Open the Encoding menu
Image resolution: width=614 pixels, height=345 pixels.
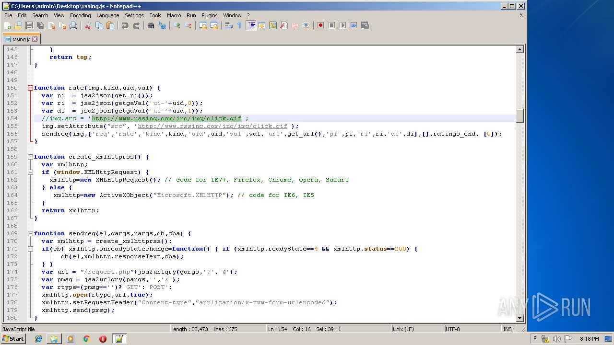point(81,15)
